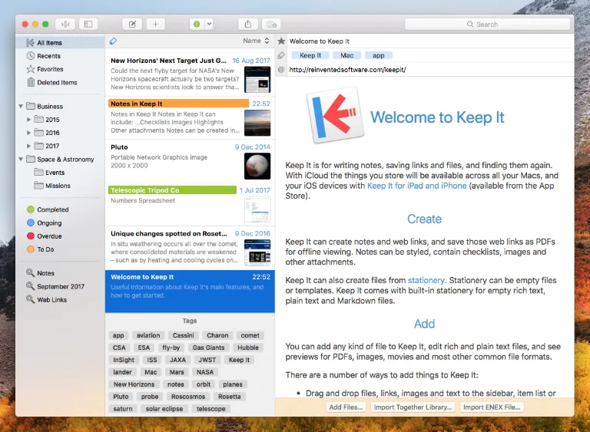Filter by the solar eclipse tag
This screenshot has width=590, height=432.
(x=164, y=409)
